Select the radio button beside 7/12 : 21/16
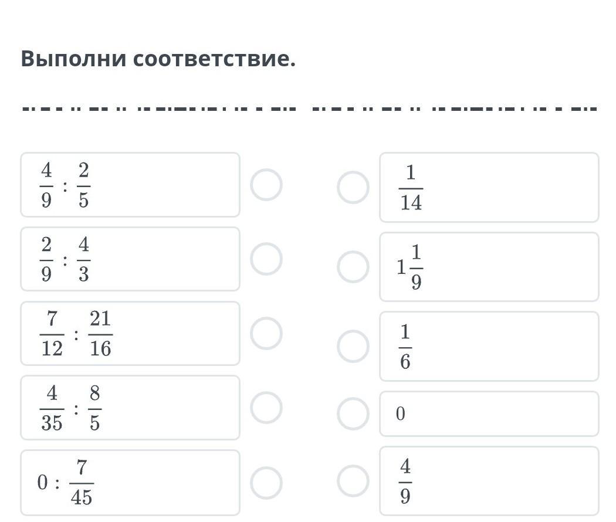The height and width of the screenshot is (522, 616). point(266,333)
